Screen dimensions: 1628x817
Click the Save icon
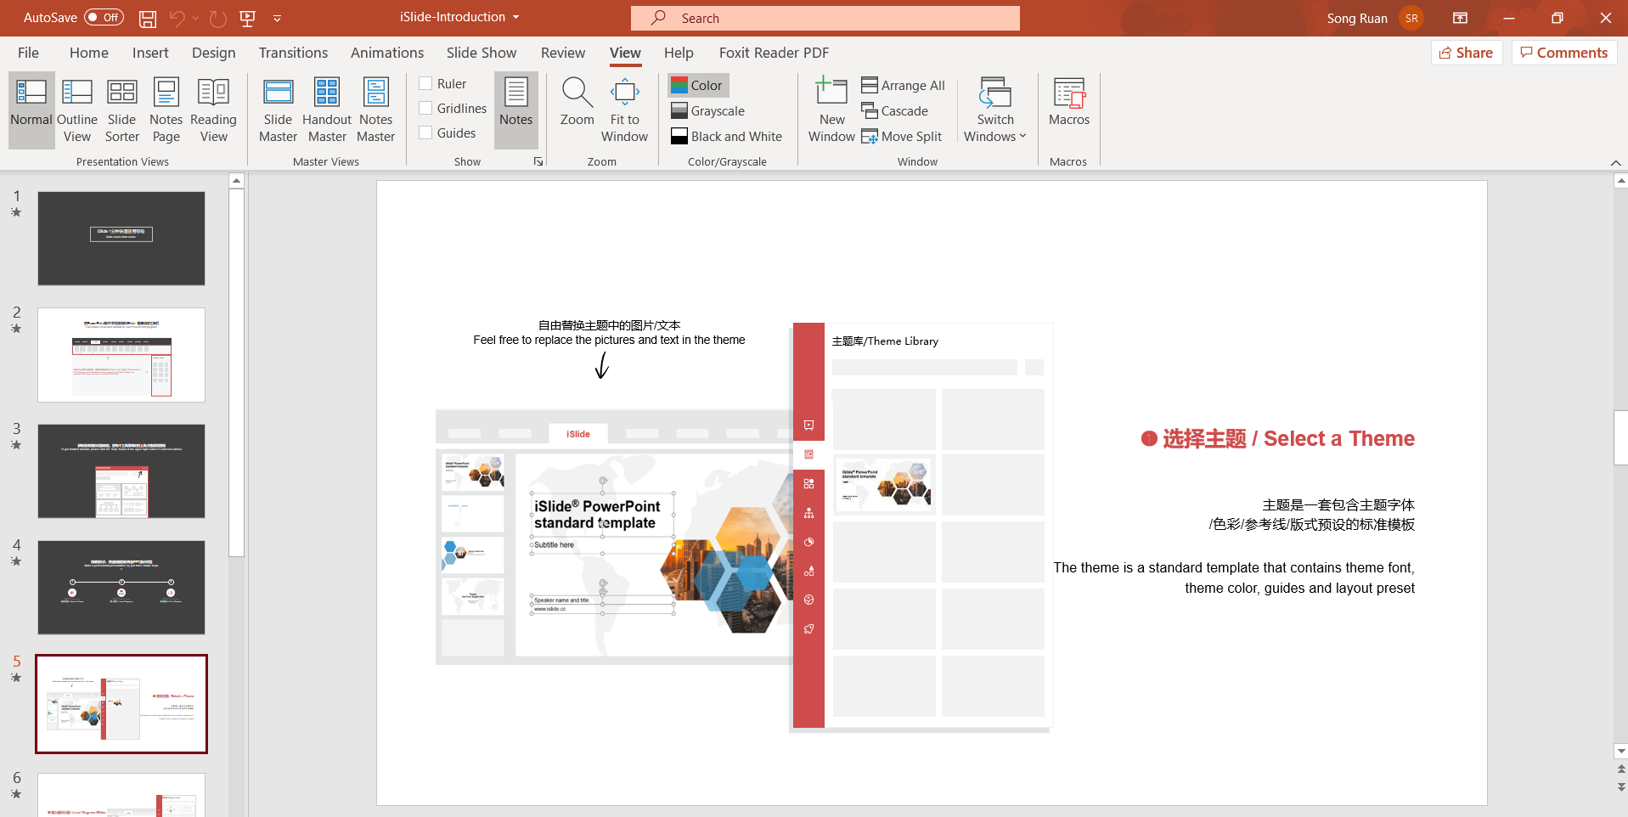[148, 18]
